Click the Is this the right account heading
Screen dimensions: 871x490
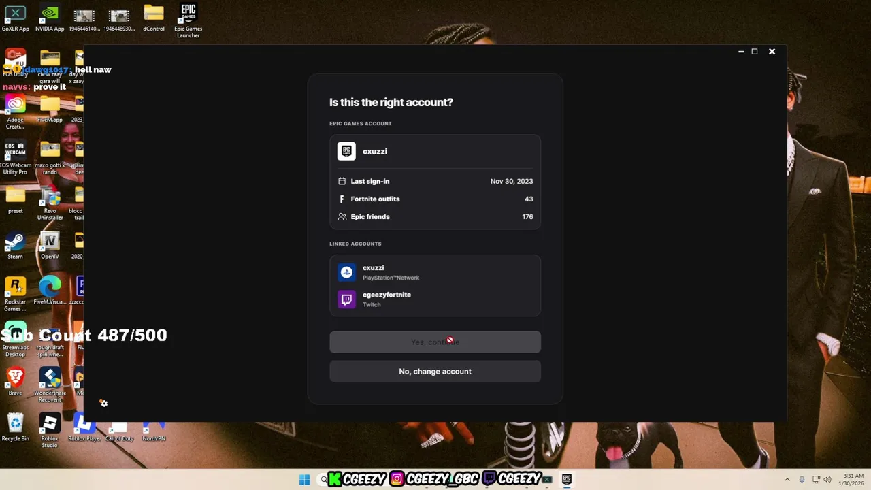[391, 102]
